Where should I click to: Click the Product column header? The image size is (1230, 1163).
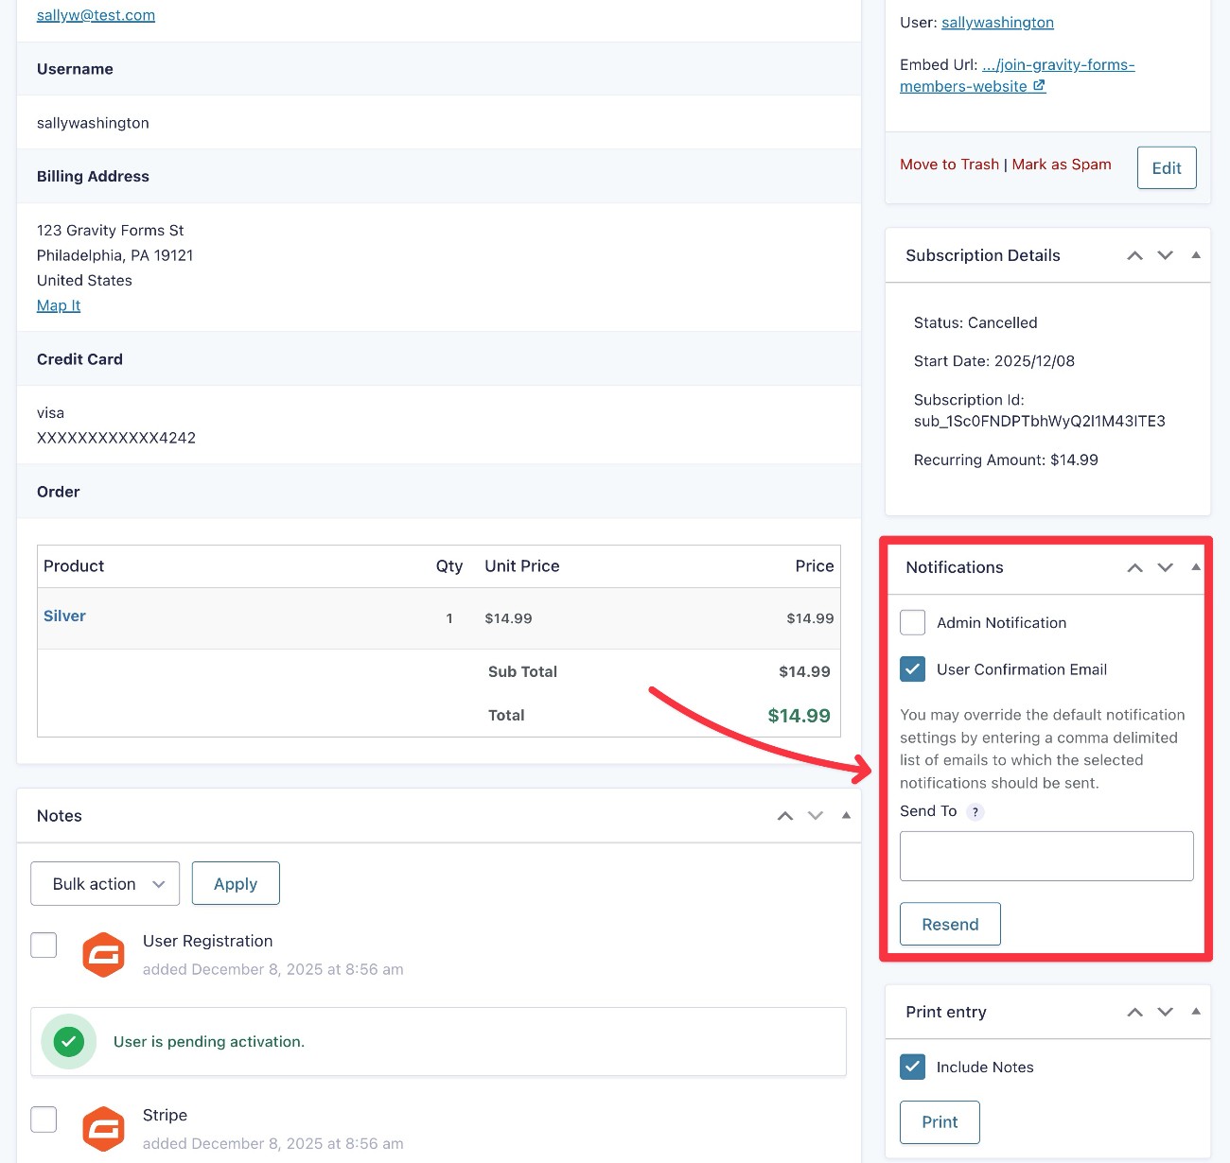[74, 566]
